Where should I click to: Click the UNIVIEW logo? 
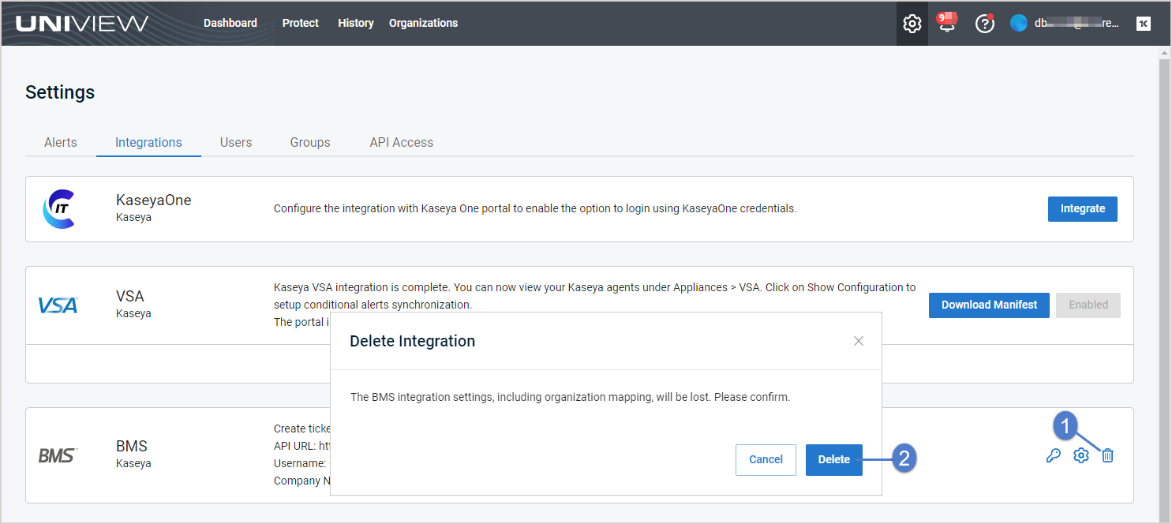pos(82,23)
